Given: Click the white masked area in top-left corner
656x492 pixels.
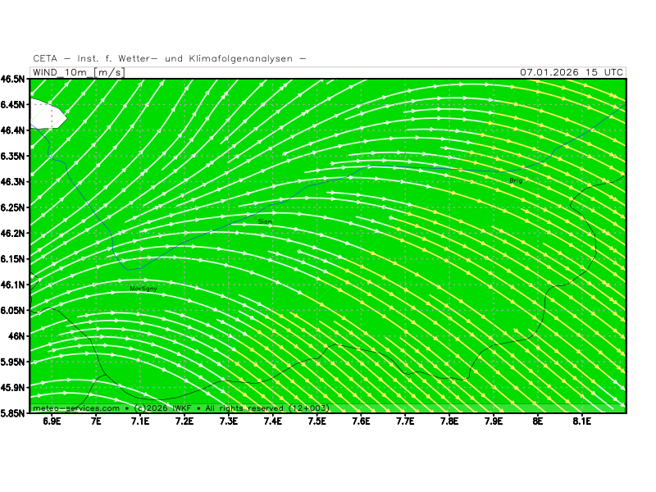Looking at the screenshot, I should click(x=46, y=113).
